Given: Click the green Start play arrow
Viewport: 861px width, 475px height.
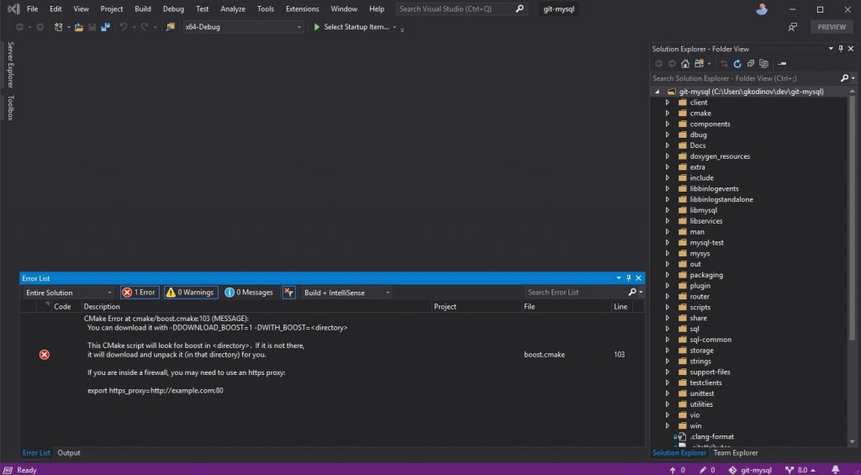Looking at the screenshot, I should pos(317,27).
